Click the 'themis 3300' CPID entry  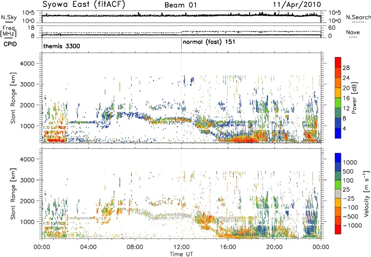point(62,46)
